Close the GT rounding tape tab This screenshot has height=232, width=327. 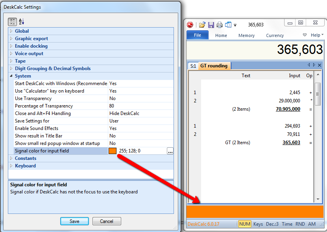[x=320, y=65]
